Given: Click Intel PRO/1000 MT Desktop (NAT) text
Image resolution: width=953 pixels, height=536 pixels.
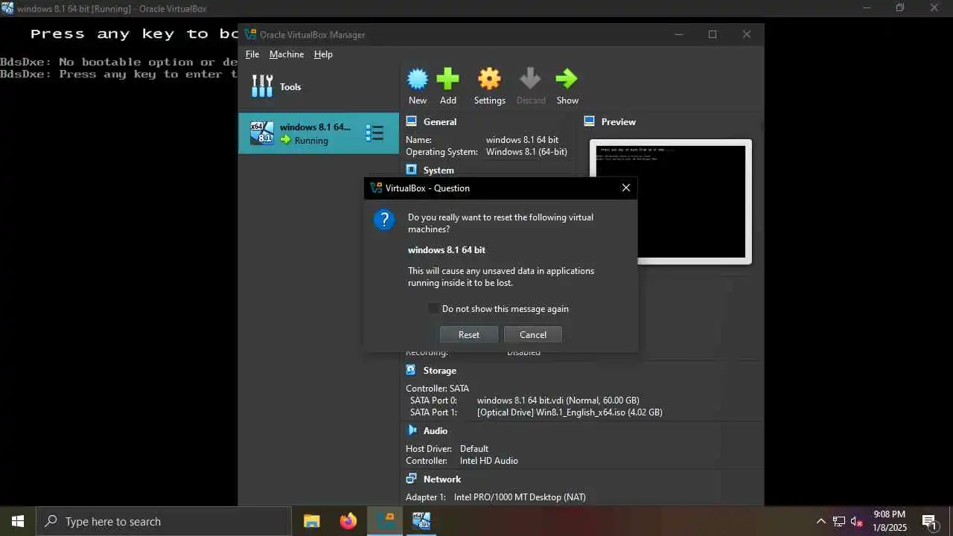Looking at the screenshot, I should (520, 497).
